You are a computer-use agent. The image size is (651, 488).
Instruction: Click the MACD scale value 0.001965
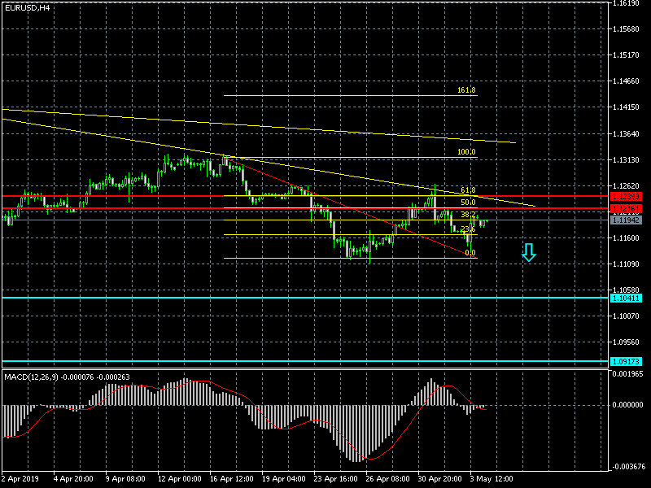[627, 373]
